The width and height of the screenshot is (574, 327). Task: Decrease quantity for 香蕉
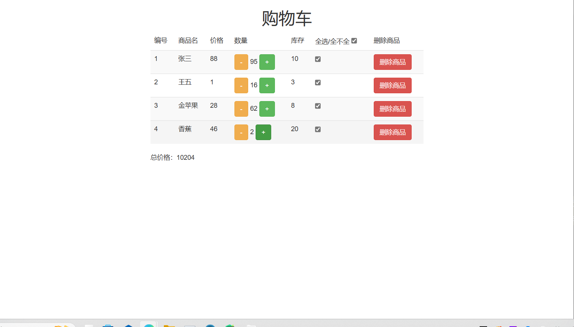(241, 132)
